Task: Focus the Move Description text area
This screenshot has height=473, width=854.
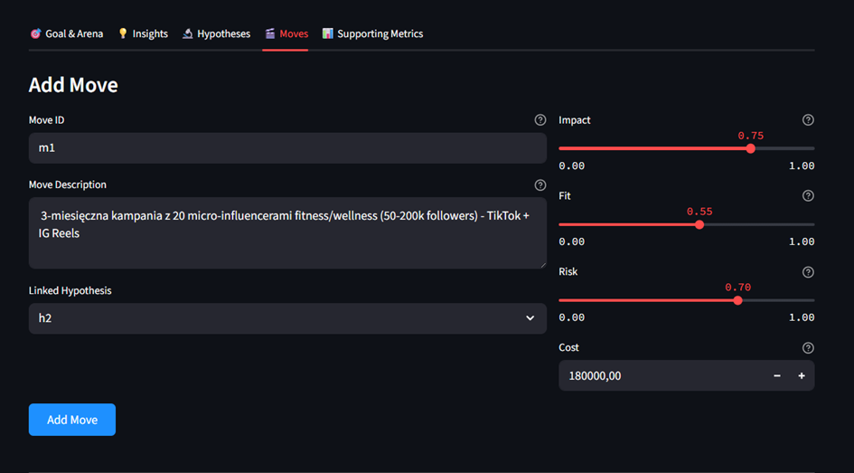Action: click(287, 232)
